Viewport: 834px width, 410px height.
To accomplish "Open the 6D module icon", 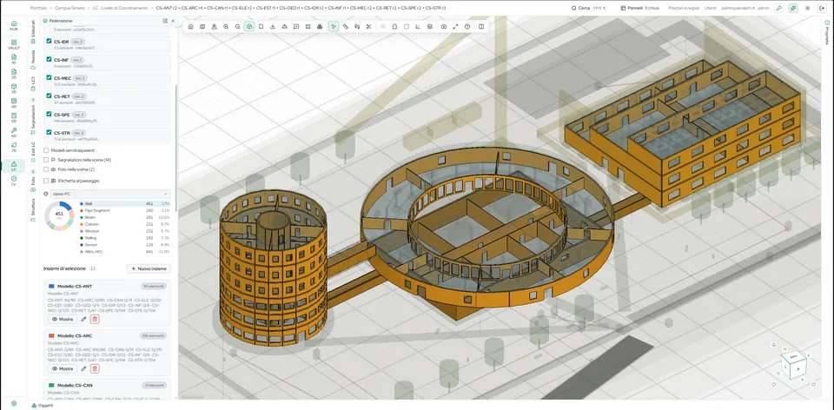I will point(13,132).
